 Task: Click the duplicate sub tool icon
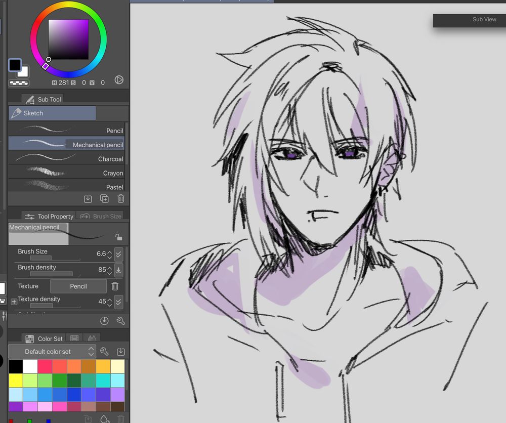tap(104, 199)
